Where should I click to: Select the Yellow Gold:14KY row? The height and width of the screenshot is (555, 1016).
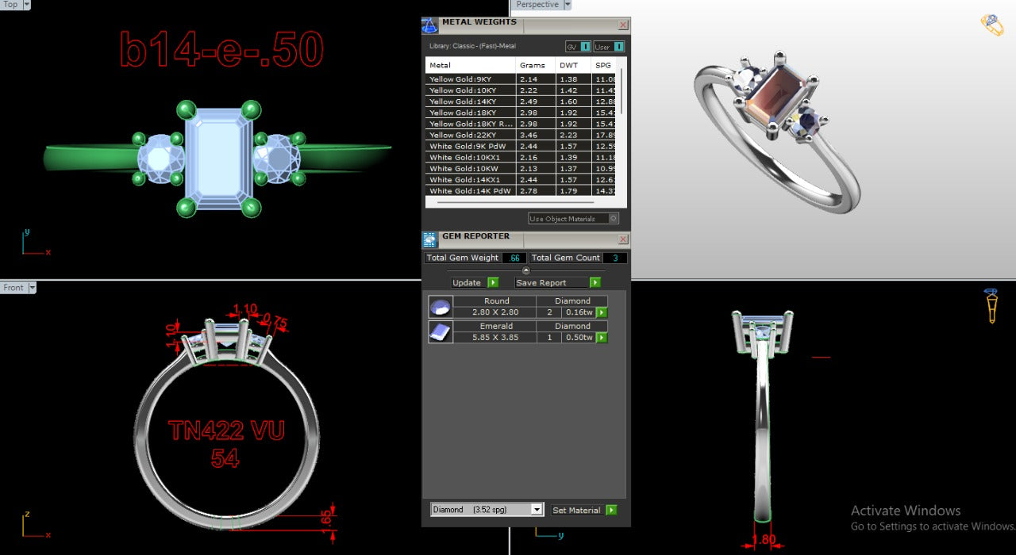click(x=521, y=101)
